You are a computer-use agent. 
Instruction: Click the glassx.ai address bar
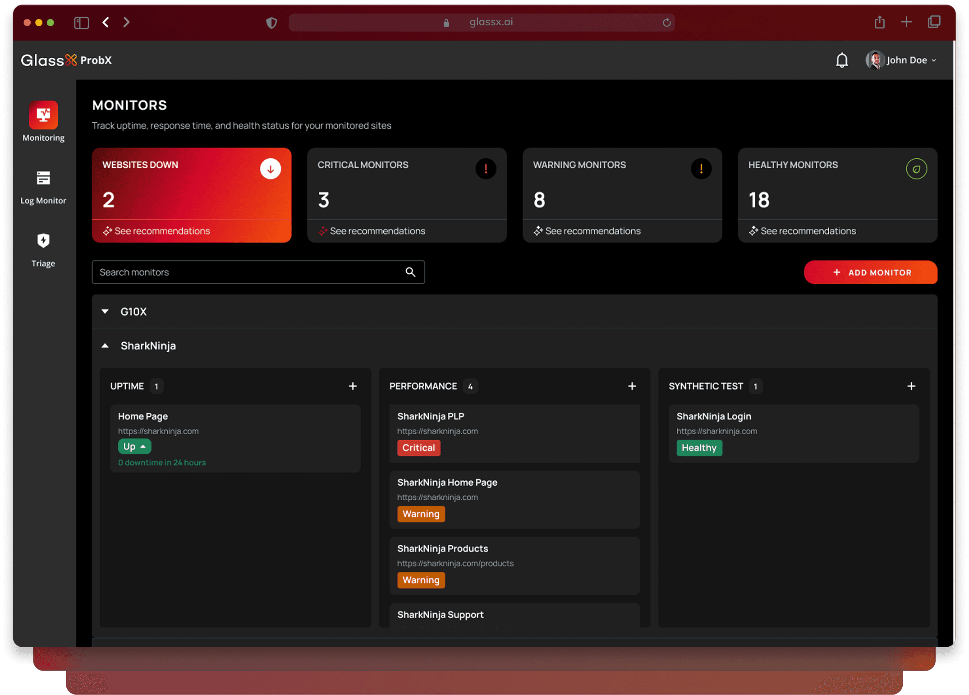pos(482,22)
